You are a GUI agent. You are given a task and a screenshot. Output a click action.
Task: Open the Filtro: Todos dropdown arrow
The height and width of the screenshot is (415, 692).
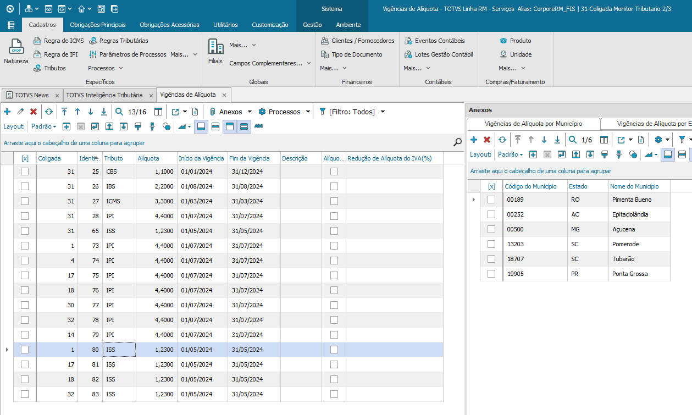pos(383,112)
